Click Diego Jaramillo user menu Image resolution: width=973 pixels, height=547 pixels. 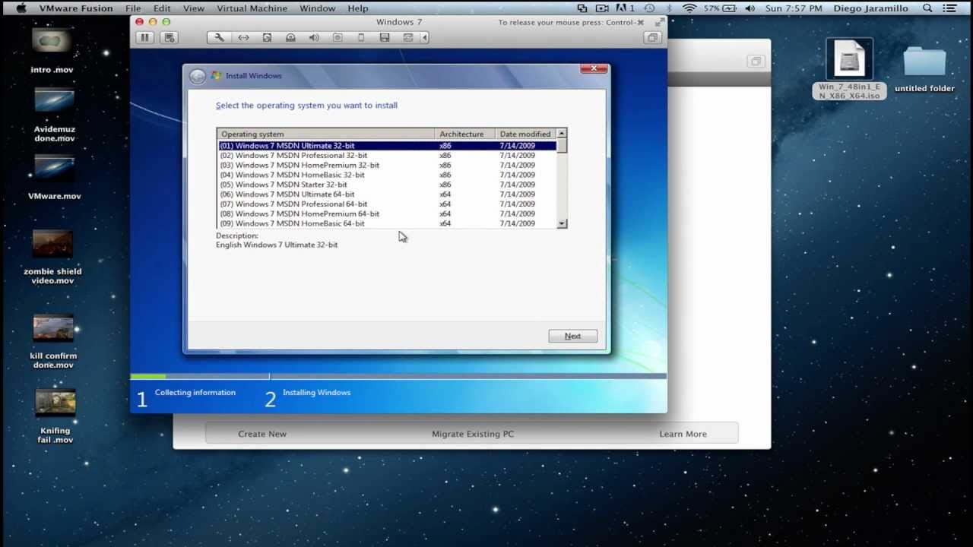click(x=870, y=8)
